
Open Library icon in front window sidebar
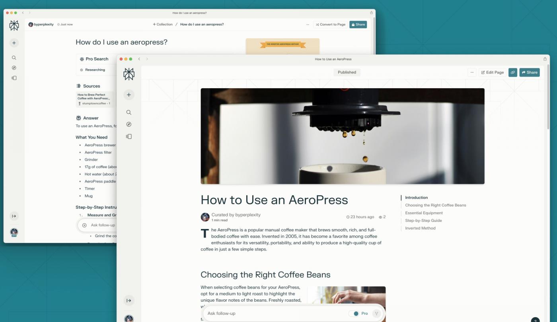coord(129,136)
